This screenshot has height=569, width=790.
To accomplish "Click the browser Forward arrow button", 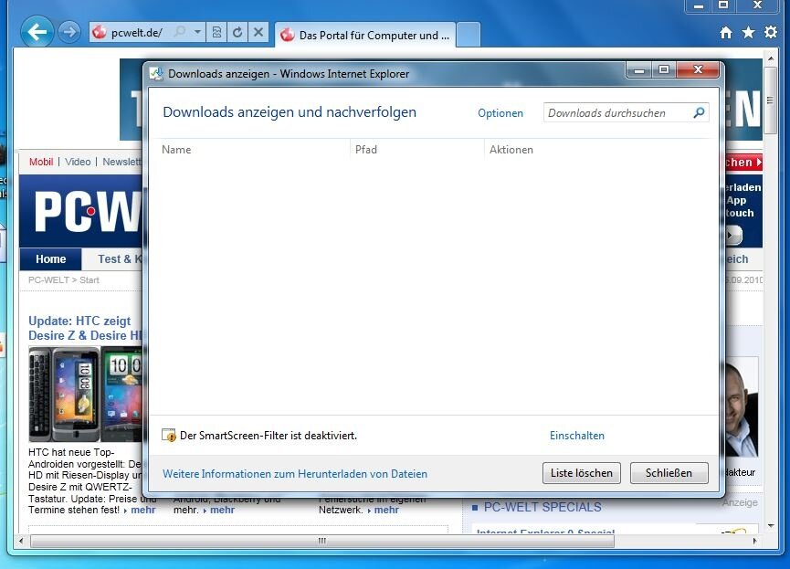I will point(68,33).
